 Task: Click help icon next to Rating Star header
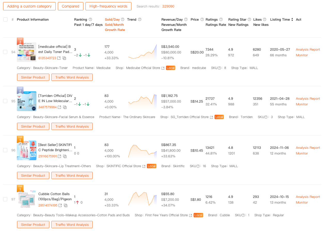tap(249, 20)
